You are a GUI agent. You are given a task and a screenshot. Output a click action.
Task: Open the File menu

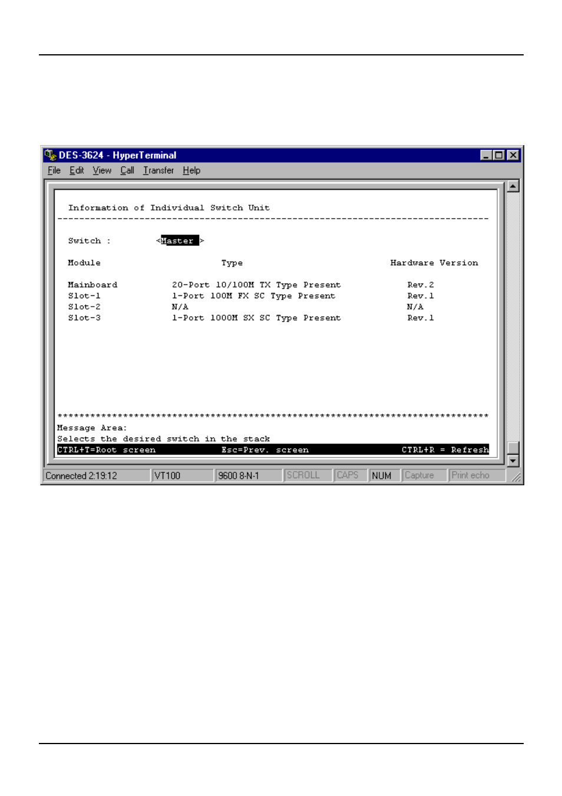54,170
